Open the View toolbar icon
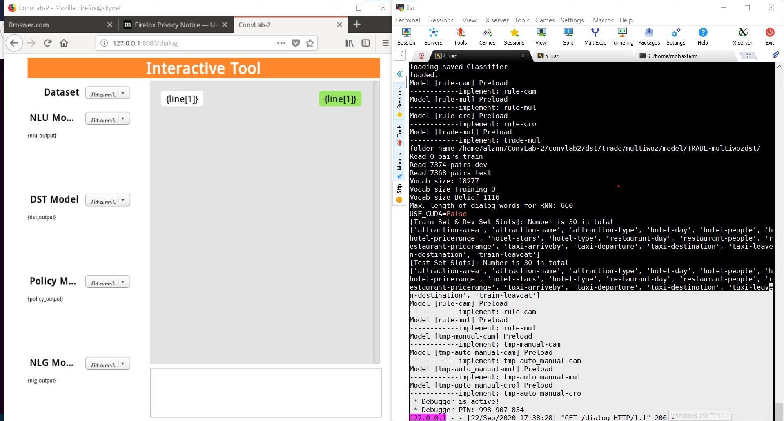 tap(541, 36)
